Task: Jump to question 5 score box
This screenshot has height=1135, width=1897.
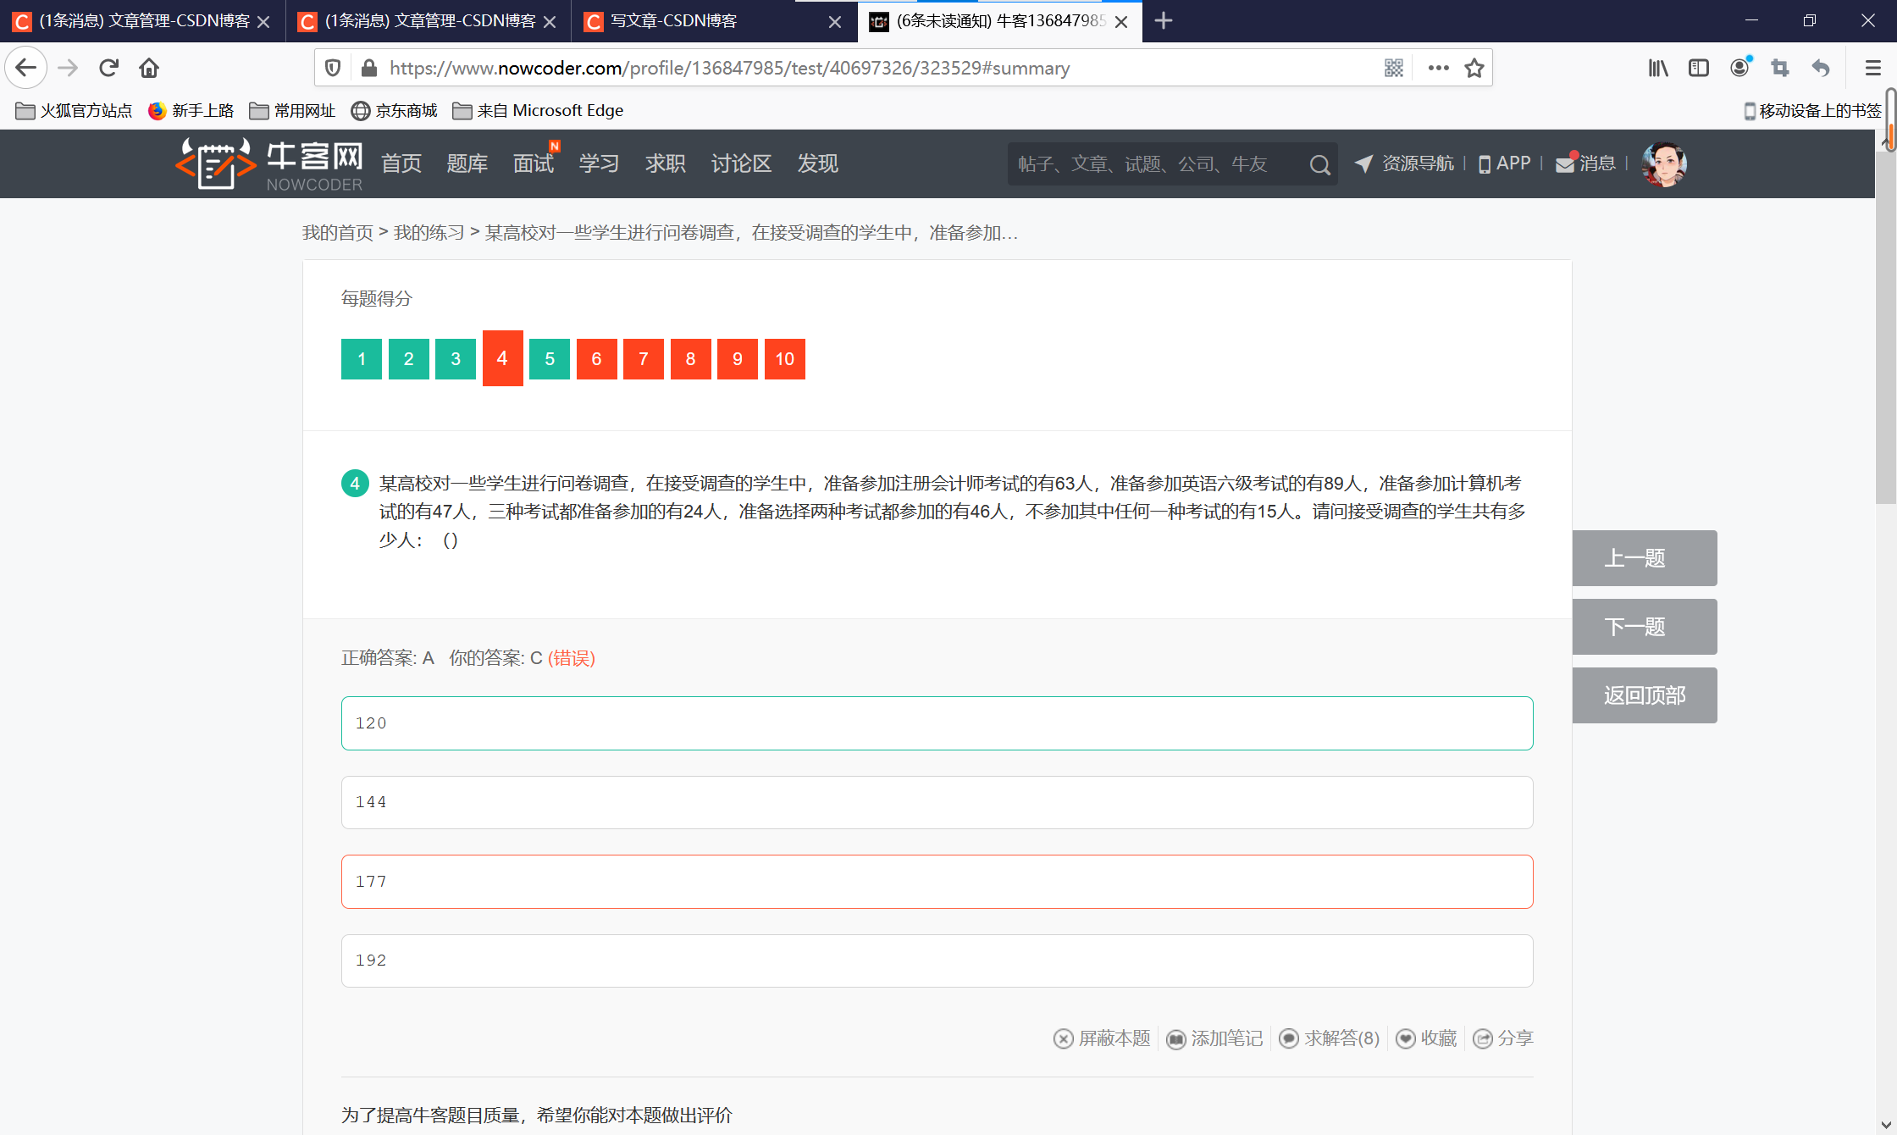Action: click(x=550, y=359)
